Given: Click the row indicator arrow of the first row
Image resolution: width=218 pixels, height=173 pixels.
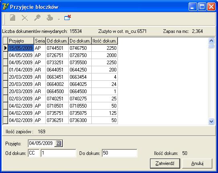Looking at the screenshot, I should coord(5,48).
